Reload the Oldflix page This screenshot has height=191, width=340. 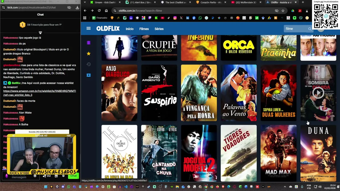click(99, 11)
